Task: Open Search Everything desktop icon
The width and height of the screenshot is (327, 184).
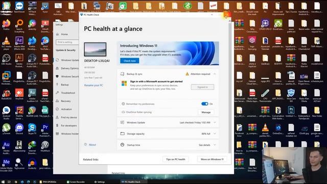Action: pos(19,26)
